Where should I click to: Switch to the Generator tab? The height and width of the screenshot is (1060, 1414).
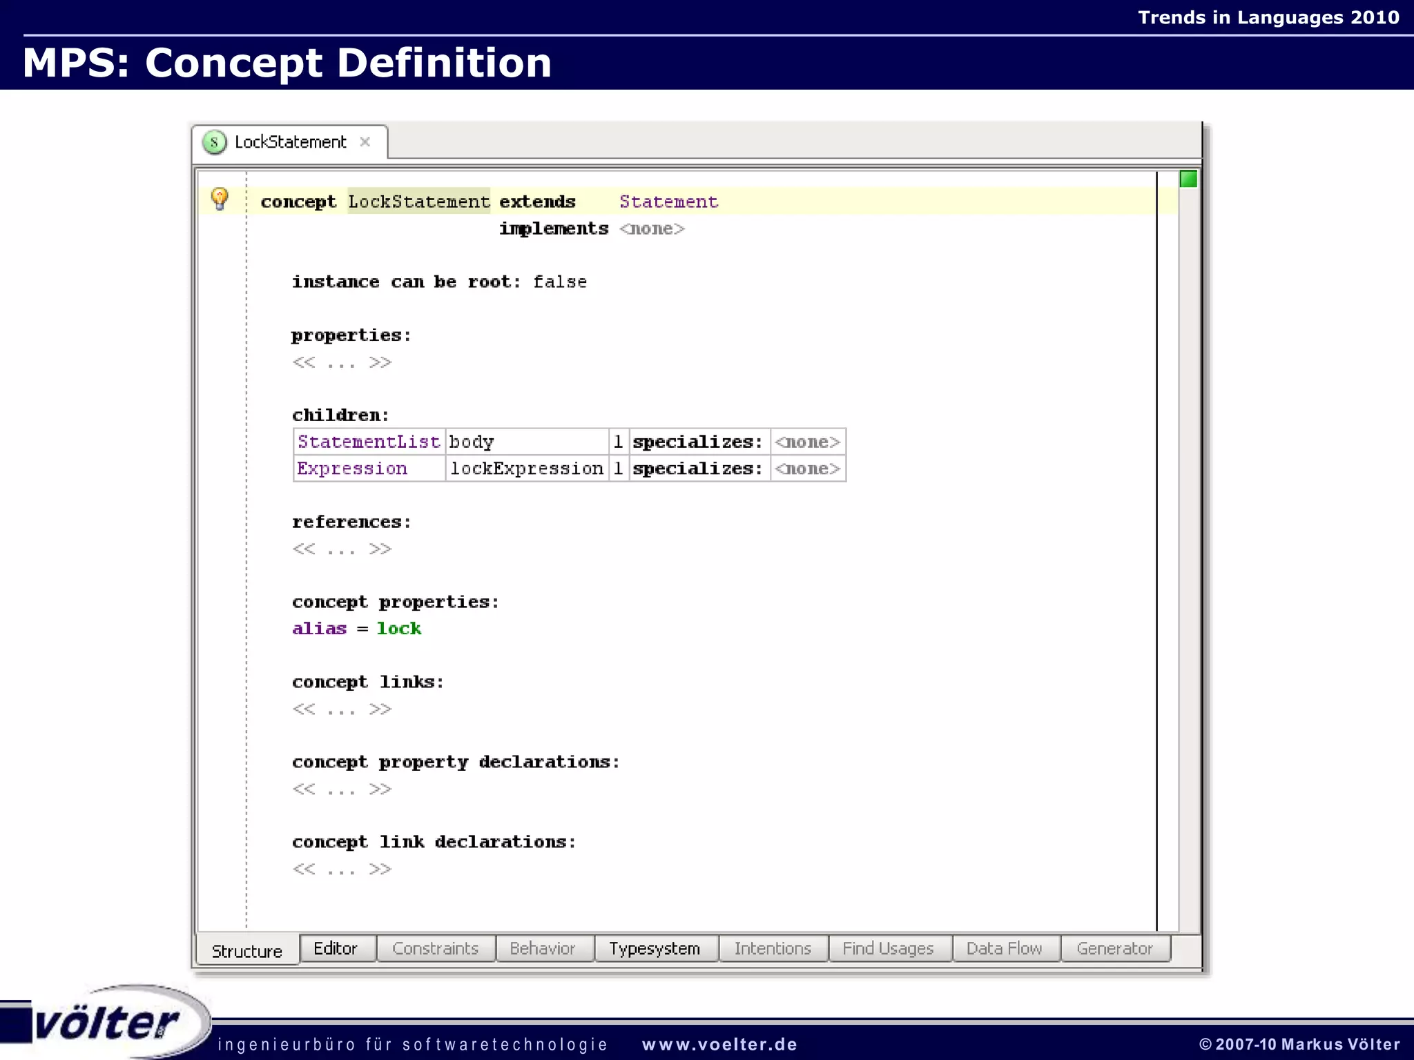tap(1114, 948)
